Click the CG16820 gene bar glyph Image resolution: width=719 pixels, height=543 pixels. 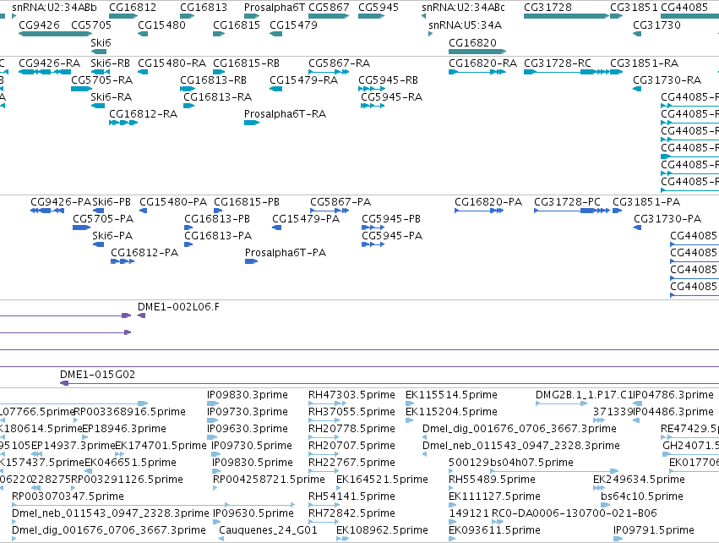[x=477, y=52]
